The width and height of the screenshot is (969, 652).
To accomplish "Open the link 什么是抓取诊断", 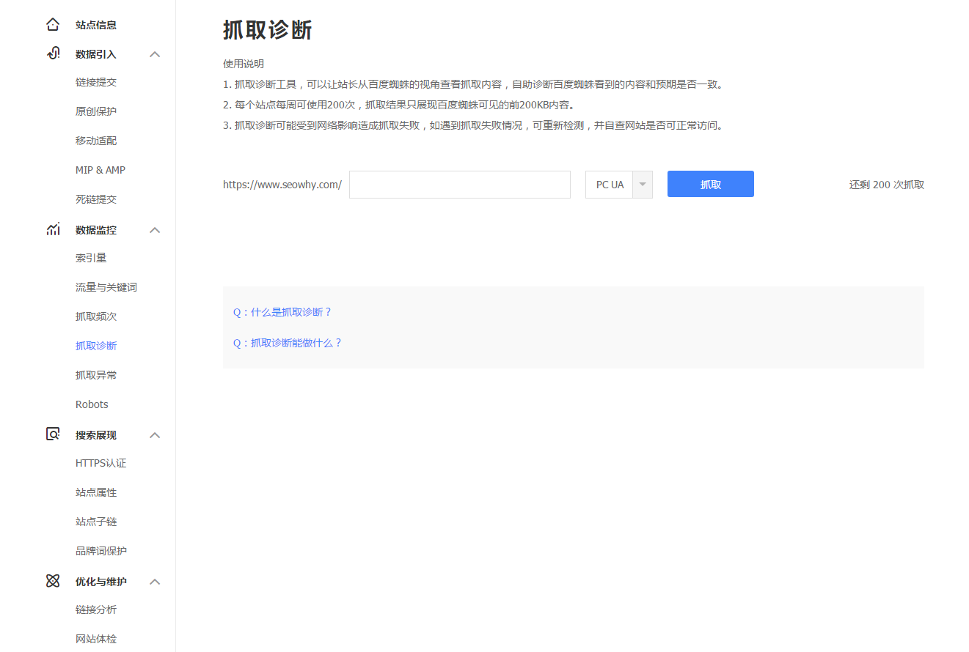I will click(x=282, y=311).
